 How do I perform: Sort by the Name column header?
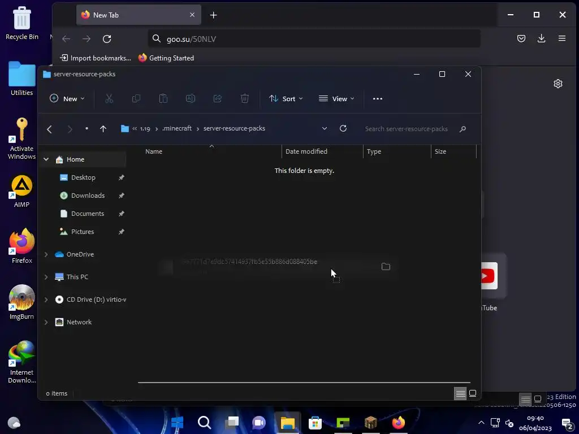coord(209,151)
